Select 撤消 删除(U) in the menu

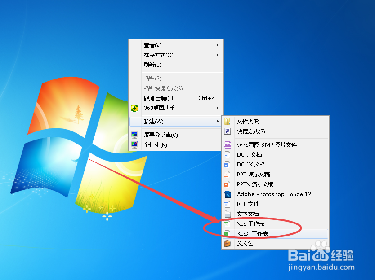tap(176, 98)
